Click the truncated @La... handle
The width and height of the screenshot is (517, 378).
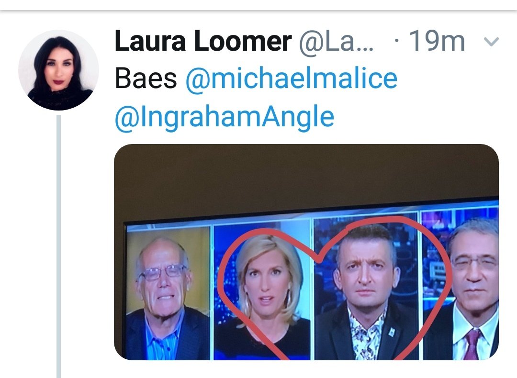point(337,42)
